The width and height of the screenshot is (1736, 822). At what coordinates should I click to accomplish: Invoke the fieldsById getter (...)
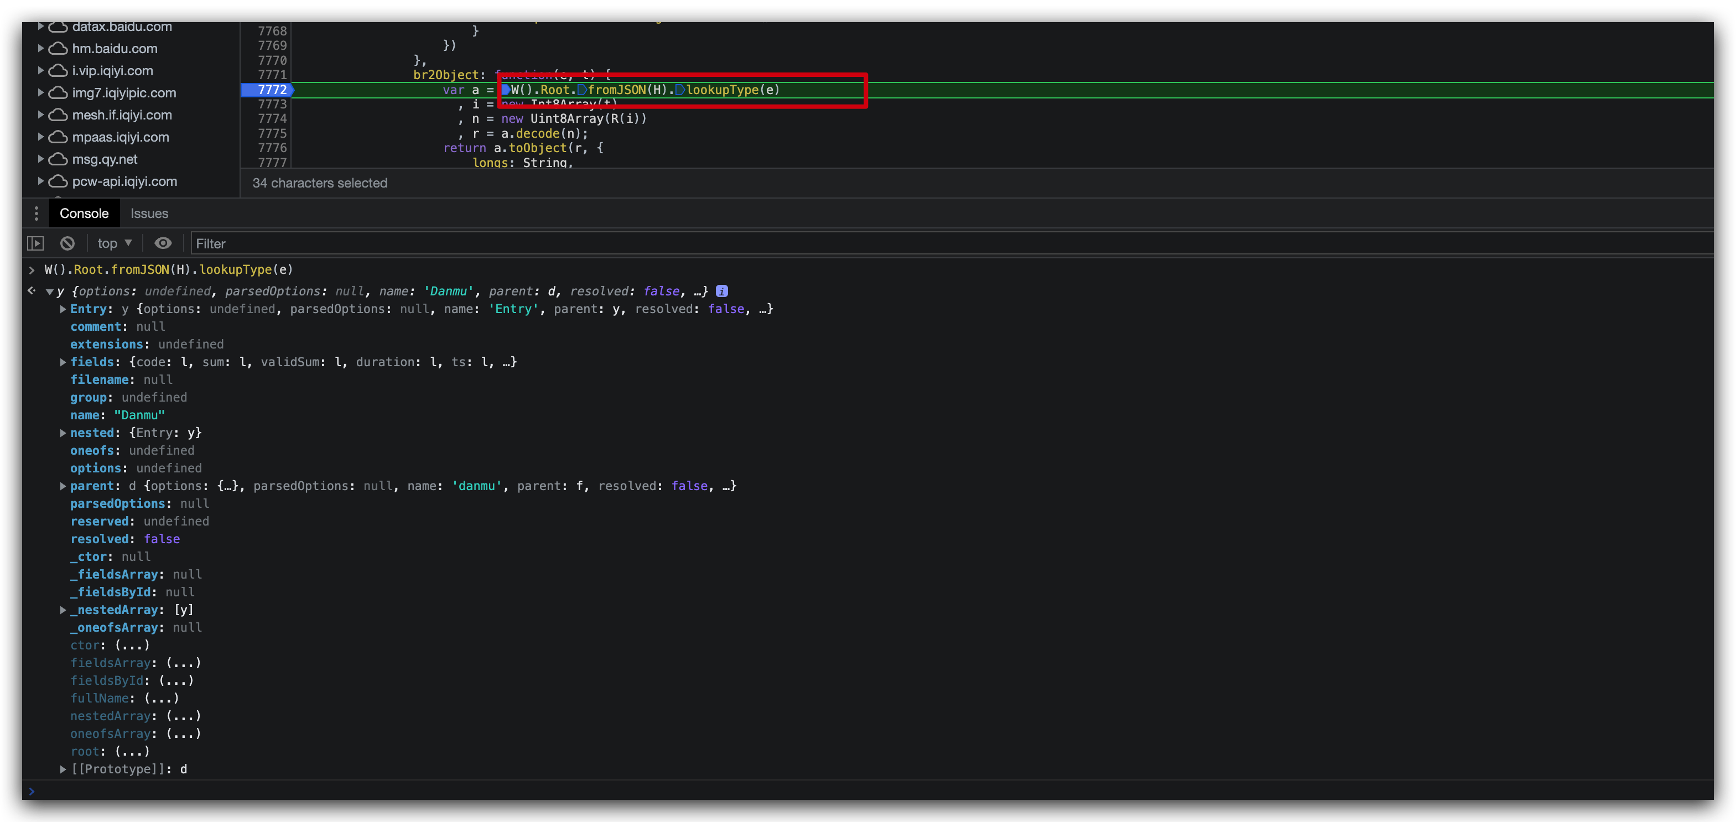(x=176, y=680)
